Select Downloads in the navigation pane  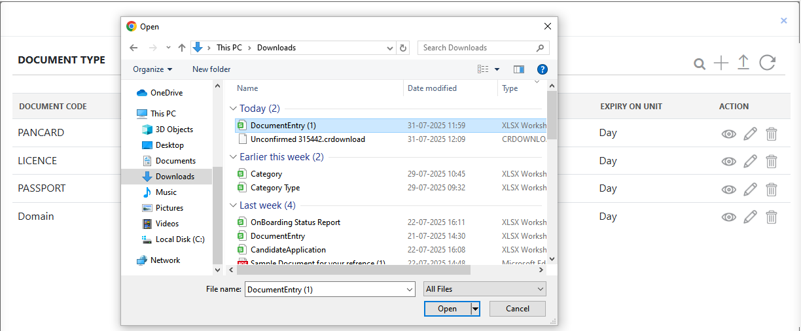174,177
